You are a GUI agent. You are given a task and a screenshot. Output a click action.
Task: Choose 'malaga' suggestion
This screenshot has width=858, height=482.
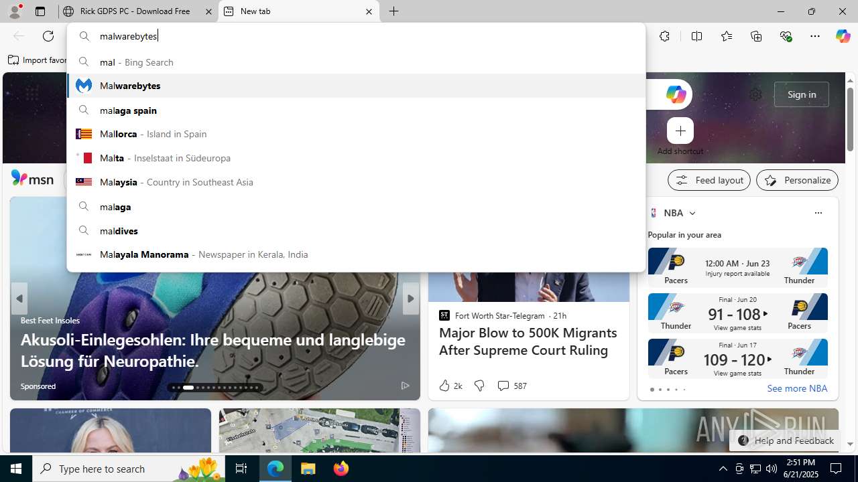356,206
